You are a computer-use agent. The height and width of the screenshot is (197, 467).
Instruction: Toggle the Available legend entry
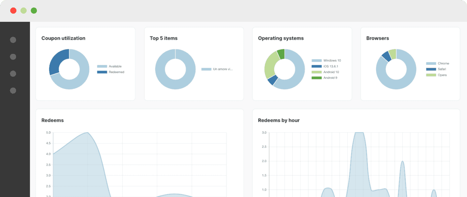(x=109, y=66)
